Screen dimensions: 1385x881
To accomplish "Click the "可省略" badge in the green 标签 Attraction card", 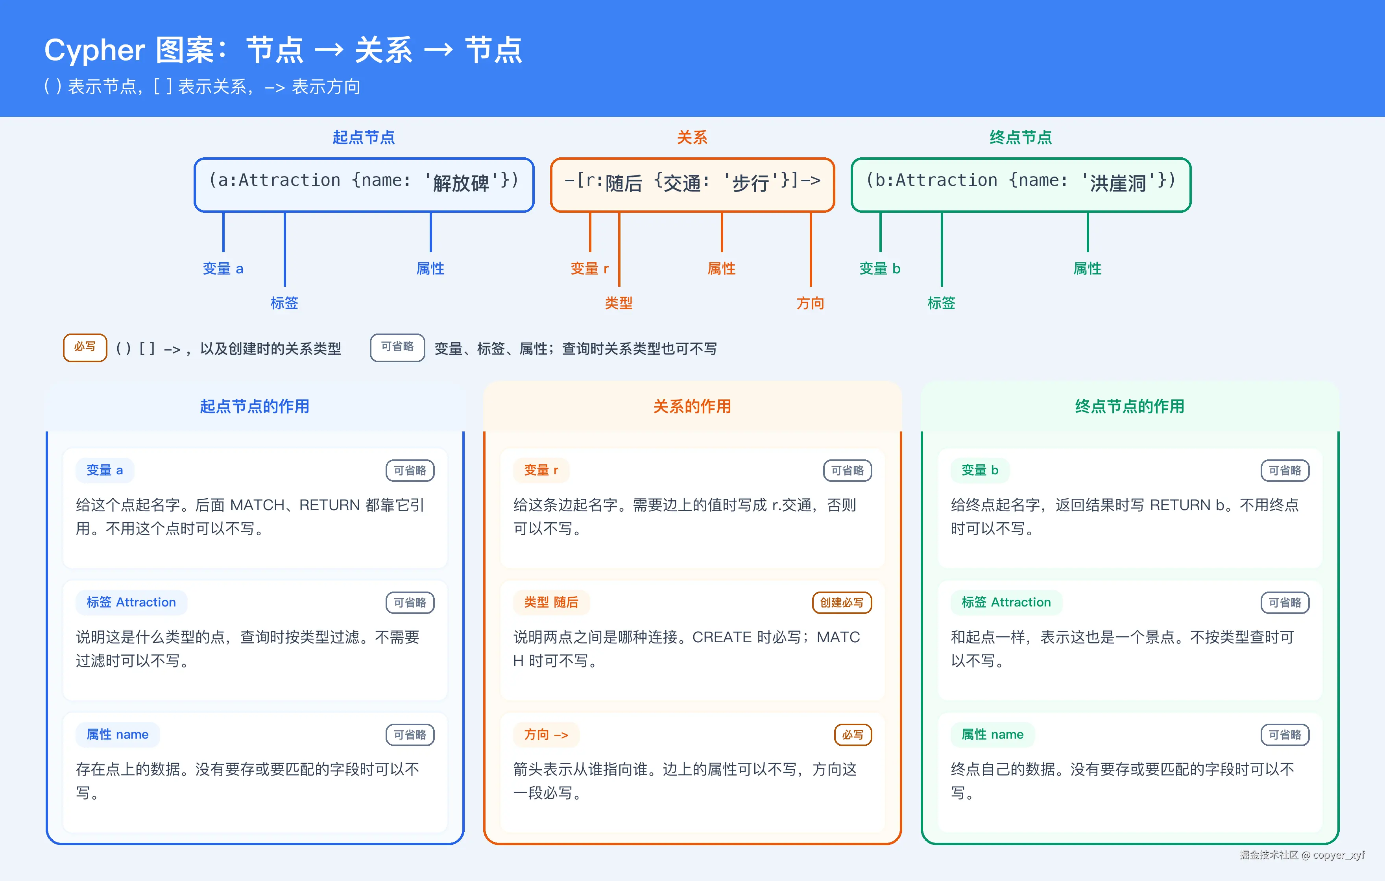I will click(x=1285, y=603).
